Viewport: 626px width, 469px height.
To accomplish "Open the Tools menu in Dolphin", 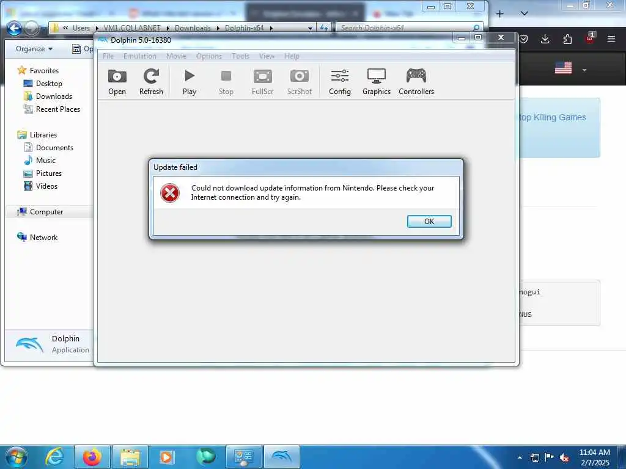I will click(x=240, y=56).
